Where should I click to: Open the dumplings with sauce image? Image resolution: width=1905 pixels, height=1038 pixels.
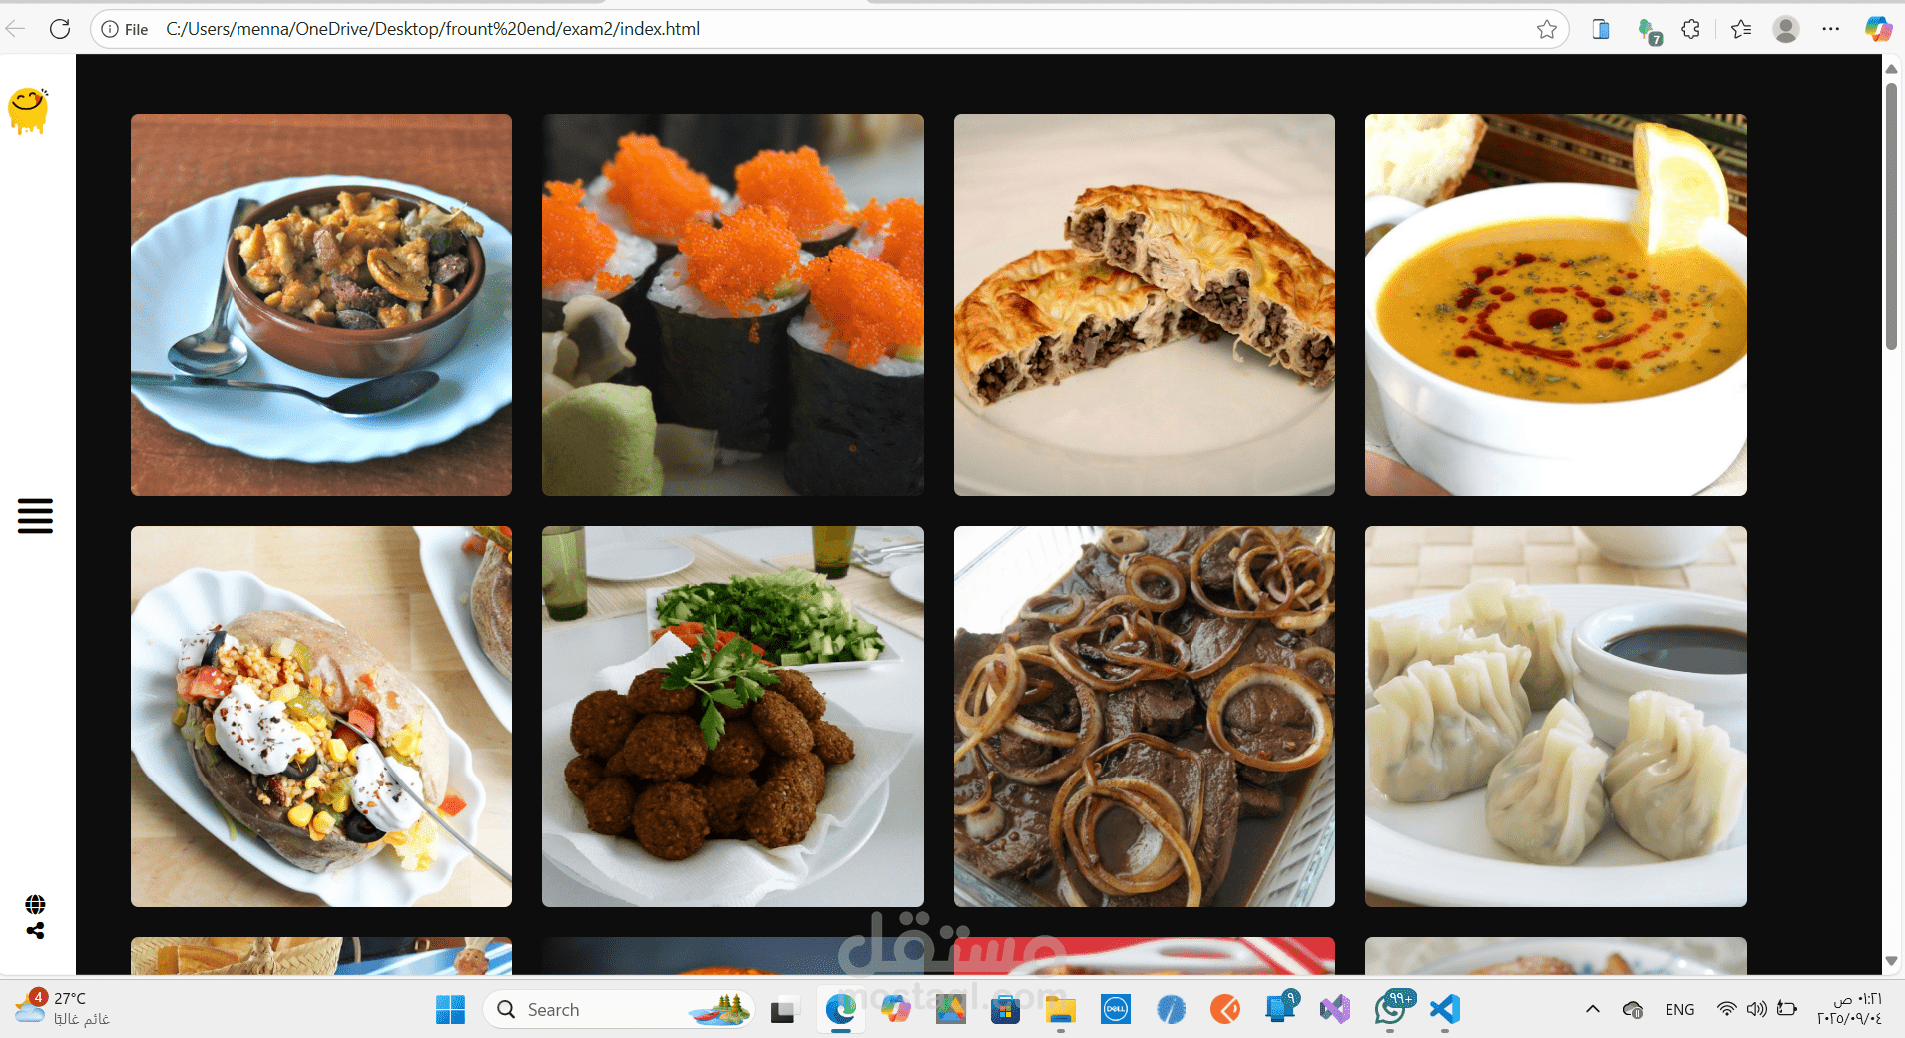(x=1556, y=717)
